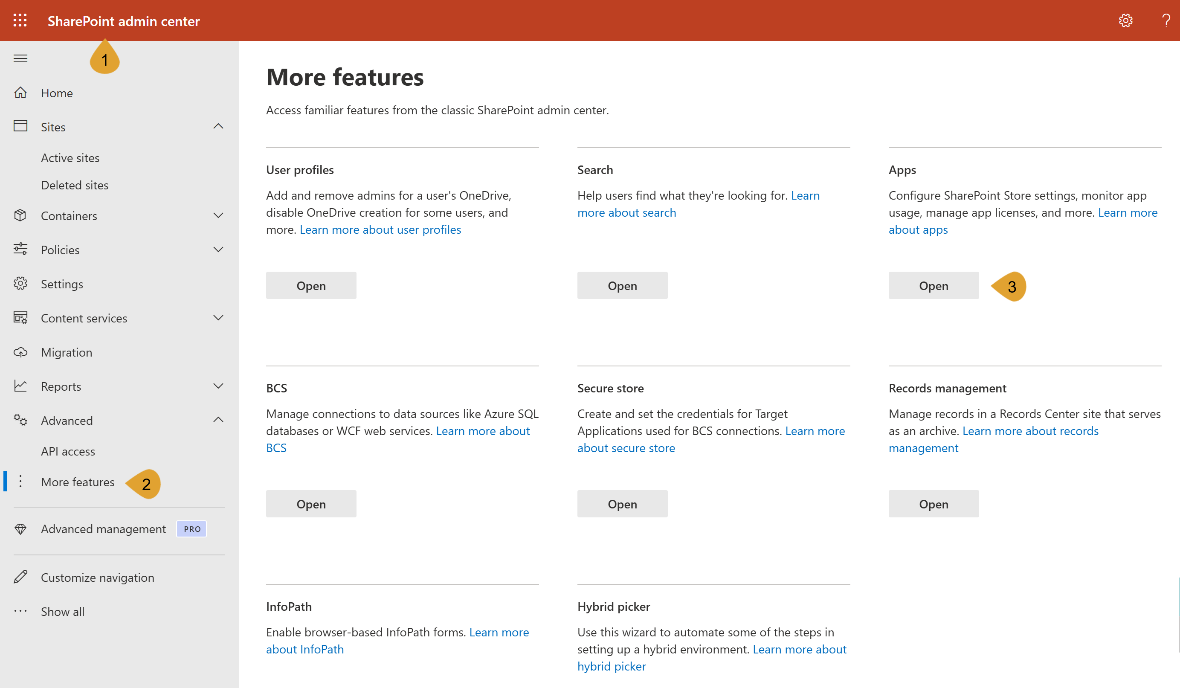Open Migration in the left navigation

67,352
